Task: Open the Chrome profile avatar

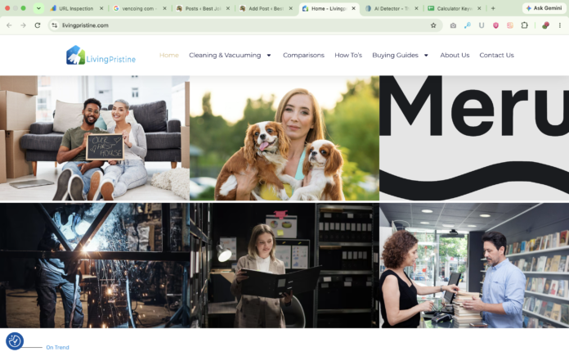Action: click(545, 25)
